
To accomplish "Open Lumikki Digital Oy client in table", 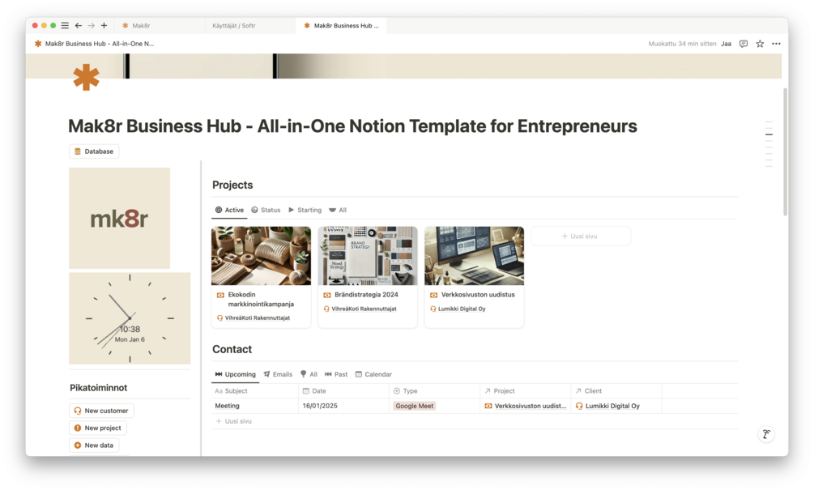I will coord(607,406).
